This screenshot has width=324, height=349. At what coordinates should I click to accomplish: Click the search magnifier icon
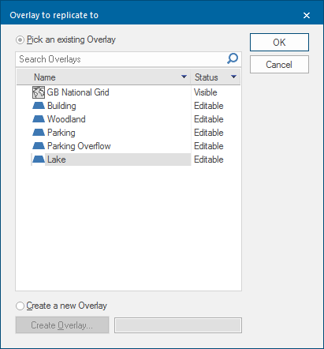[x=233, y=58]
